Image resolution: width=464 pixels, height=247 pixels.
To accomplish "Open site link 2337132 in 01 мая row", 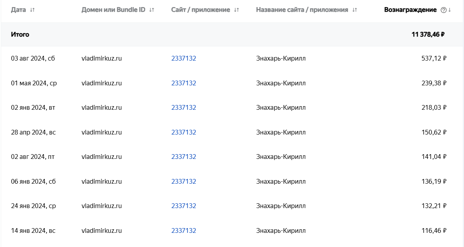I will 183,83.
